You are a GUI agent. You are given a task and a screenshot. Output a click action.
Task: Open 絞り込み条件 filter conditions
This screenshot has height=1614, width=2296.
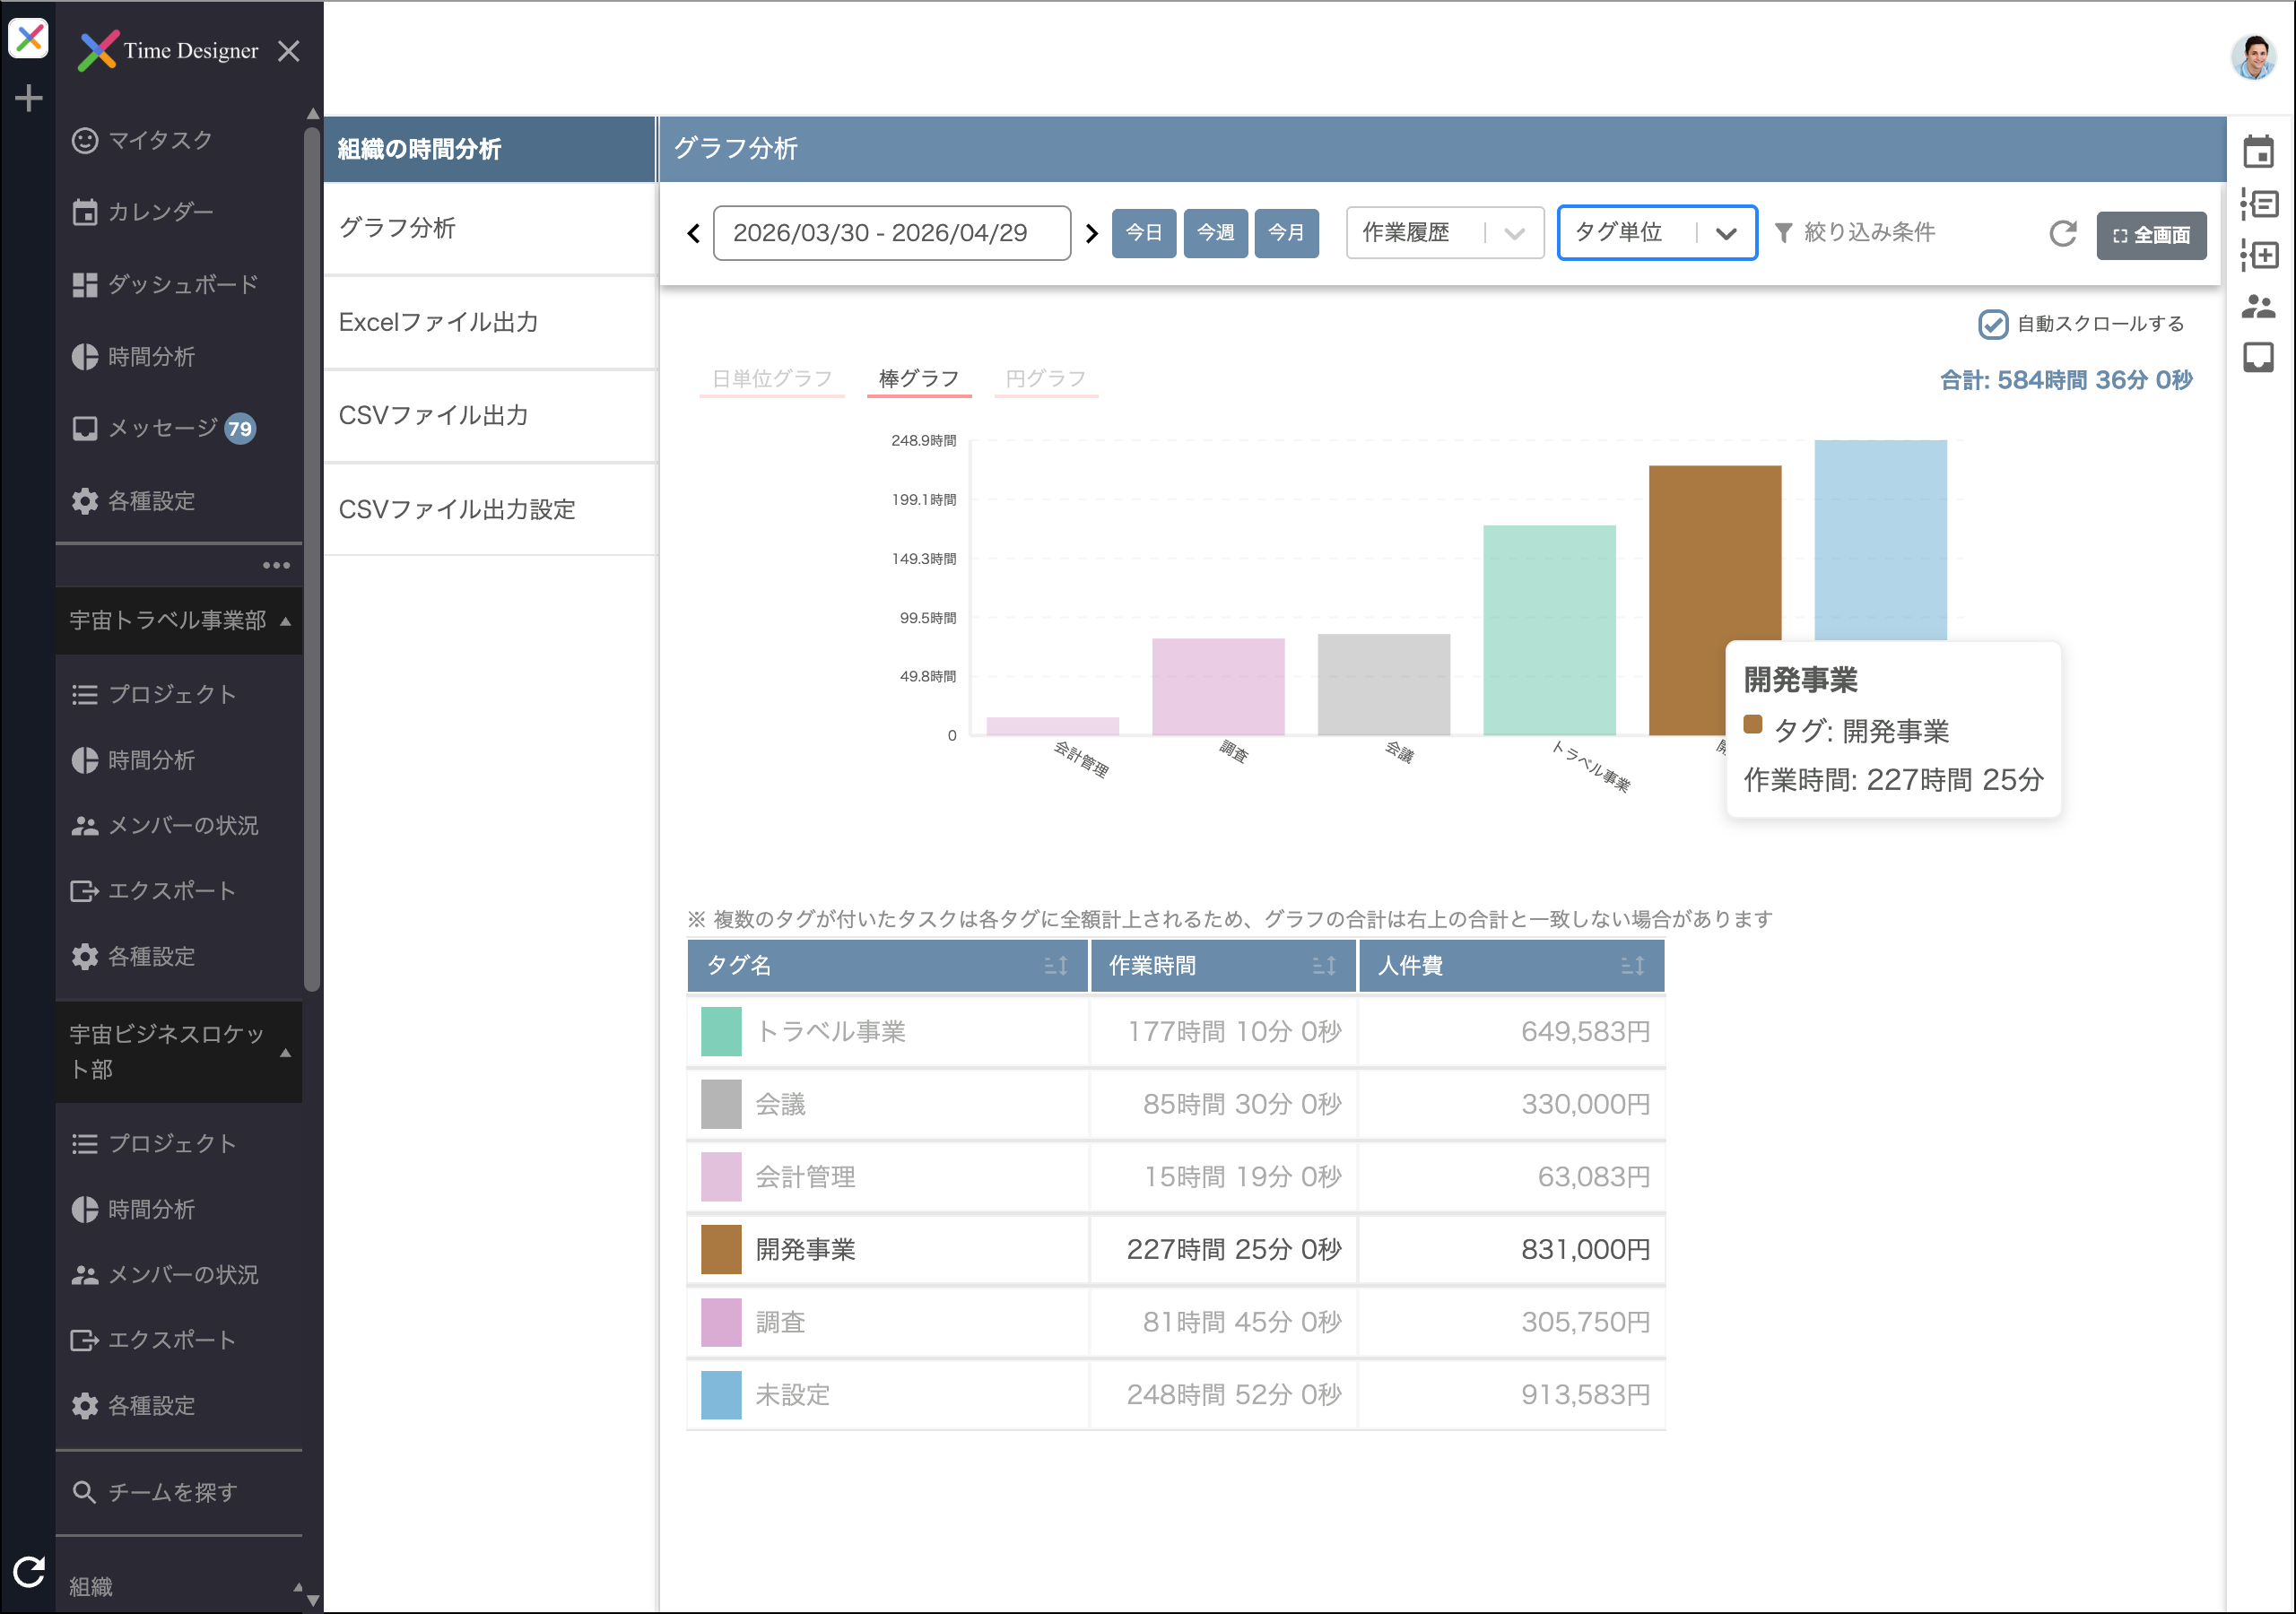point(1855,233)
